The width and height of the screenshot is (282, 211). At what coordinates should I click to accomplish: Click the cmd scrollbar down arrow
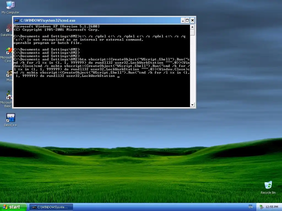point(192,105)
